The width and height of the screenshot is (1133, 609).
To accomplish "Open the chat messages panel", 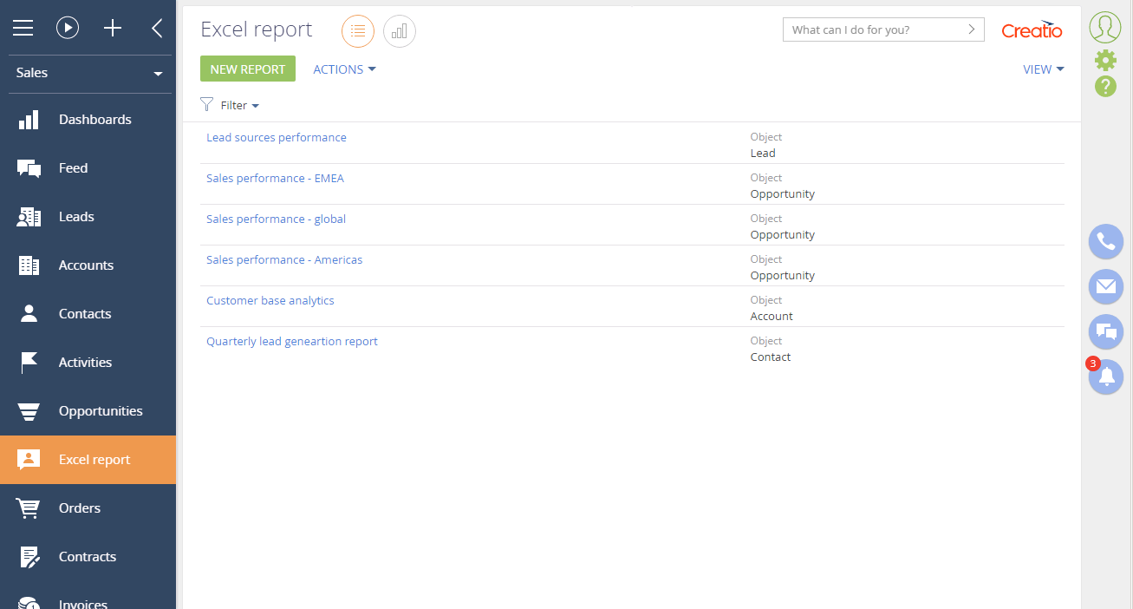I will [1105, 331].
